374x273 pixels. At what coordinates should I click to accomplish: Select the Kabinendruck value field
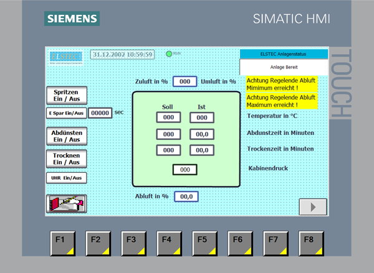pyautogui.click(x=185, y=170)
